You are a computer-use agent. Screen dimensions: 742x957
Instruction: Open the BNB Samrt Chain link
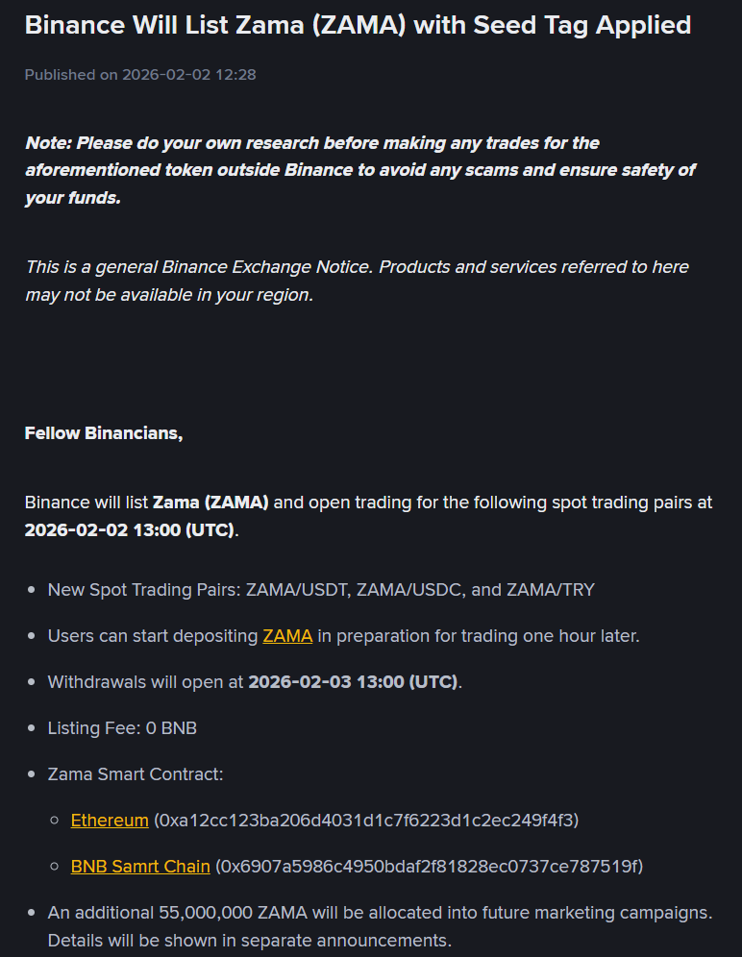click(x=140, y=867)
